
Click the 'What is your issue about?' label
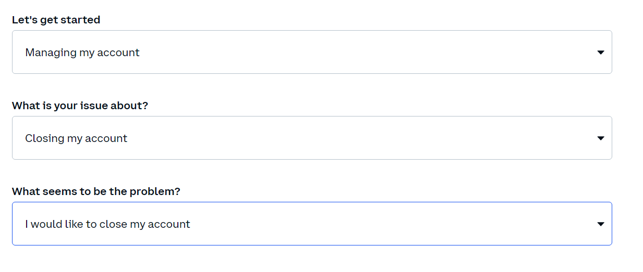[x=80, y=106]
